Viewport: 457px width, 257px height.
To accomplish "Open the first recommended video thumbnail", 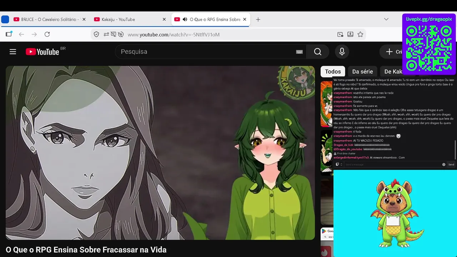I will [327, 104].
